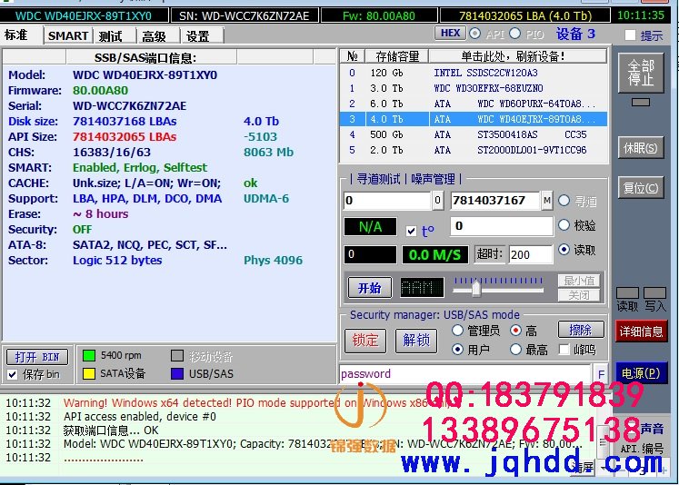This screenshot has width=679, height=485.
Task: Select device 2 WD60PURX 6.0 Tb row
Action: (474, 104)
